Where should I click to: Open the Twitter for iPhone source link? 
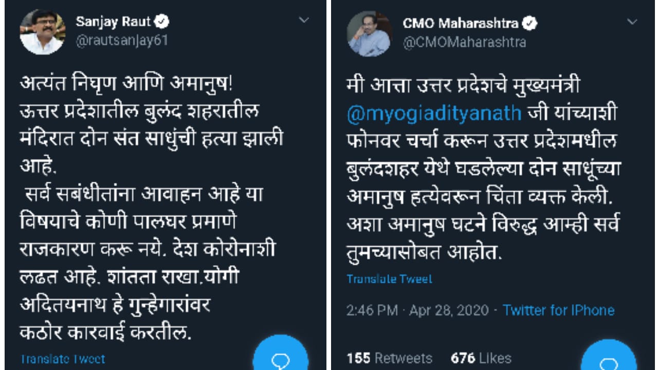coord(558,310)
